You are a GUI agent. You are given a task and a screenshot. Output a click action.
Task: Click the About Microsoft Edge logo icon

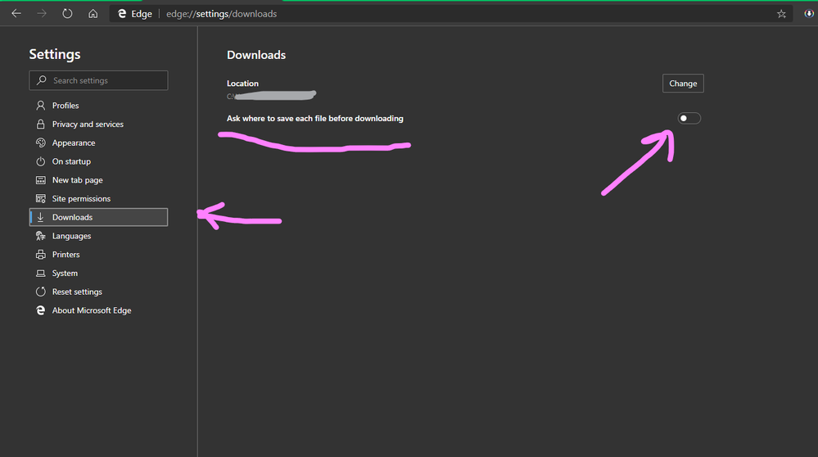[41, 310]
